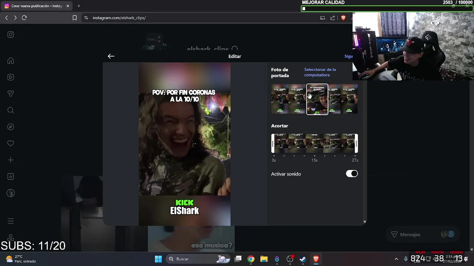Select the highlighted cover photo frame
Image resolution: width=474 pixels, height=266 pixels.
coord(317,99)
